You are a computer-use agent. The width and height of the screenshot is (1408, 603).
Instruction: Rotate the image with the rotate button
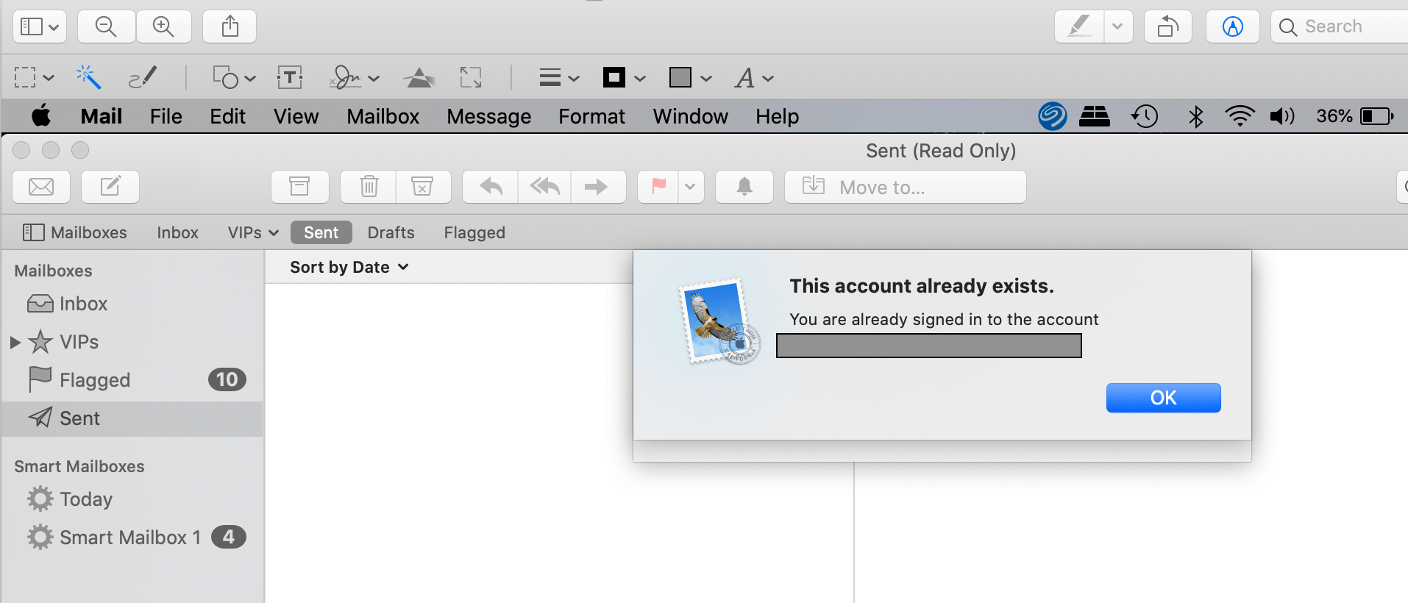pos(1168,27)
